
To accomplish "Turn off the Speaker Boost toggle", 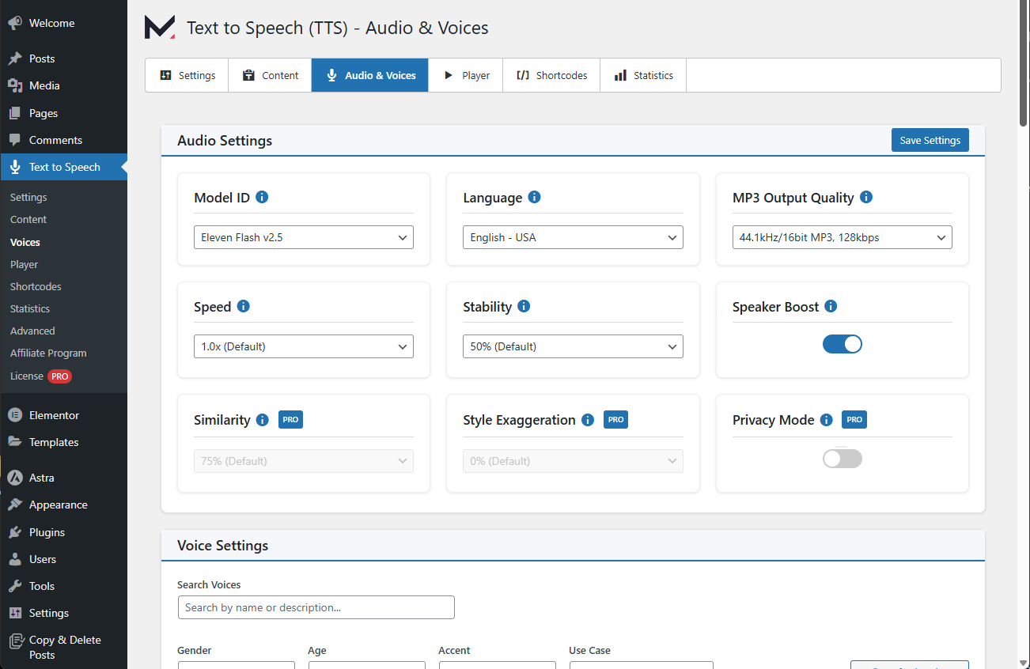I will pos(843,344).
